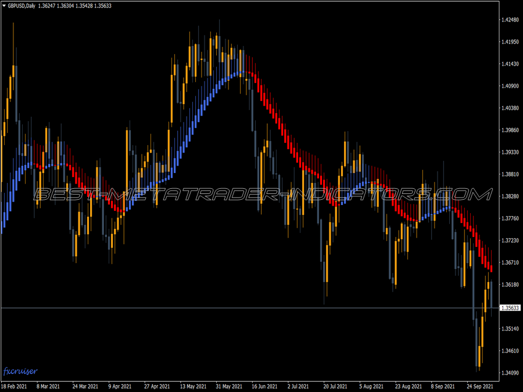
Task: Click the fxcruiser label in the chart corner
Action: tap(20, 371)
